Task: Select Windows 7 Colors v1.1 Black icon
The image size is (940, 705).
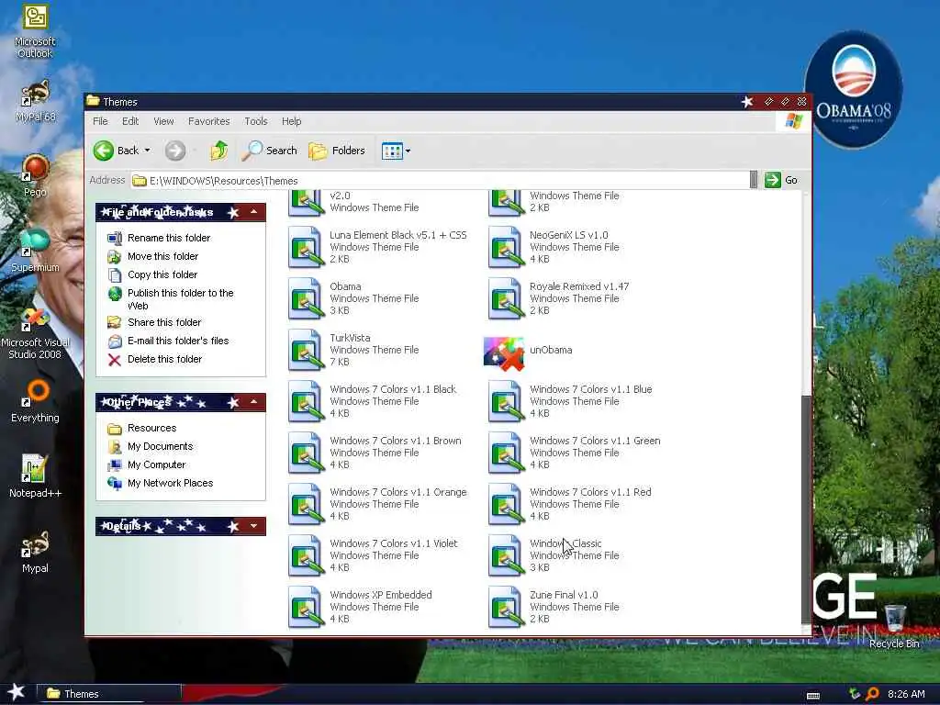Action: (307, 401)
